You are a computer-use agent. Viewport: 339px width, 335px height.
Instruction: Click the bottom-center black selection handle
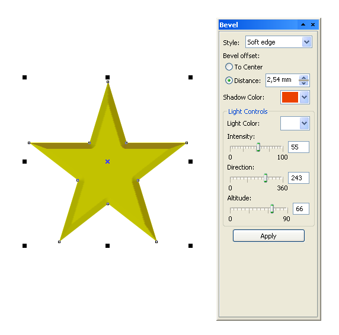pos(107,245)
